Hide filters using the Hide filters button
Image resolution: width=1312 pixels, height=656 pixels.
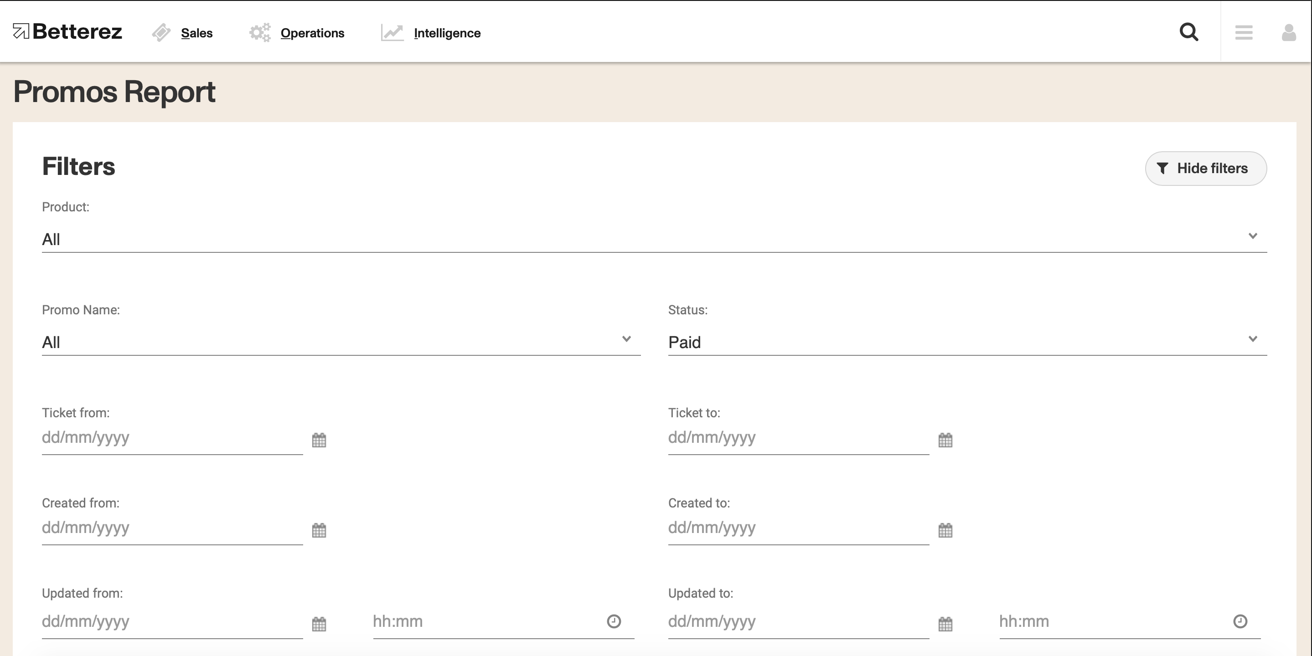tap(1203, 168)
